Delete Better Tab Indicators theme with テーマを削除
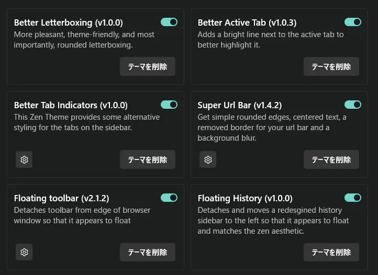The image size is (378, 275). pyautogui.click(x=148, y=159)
